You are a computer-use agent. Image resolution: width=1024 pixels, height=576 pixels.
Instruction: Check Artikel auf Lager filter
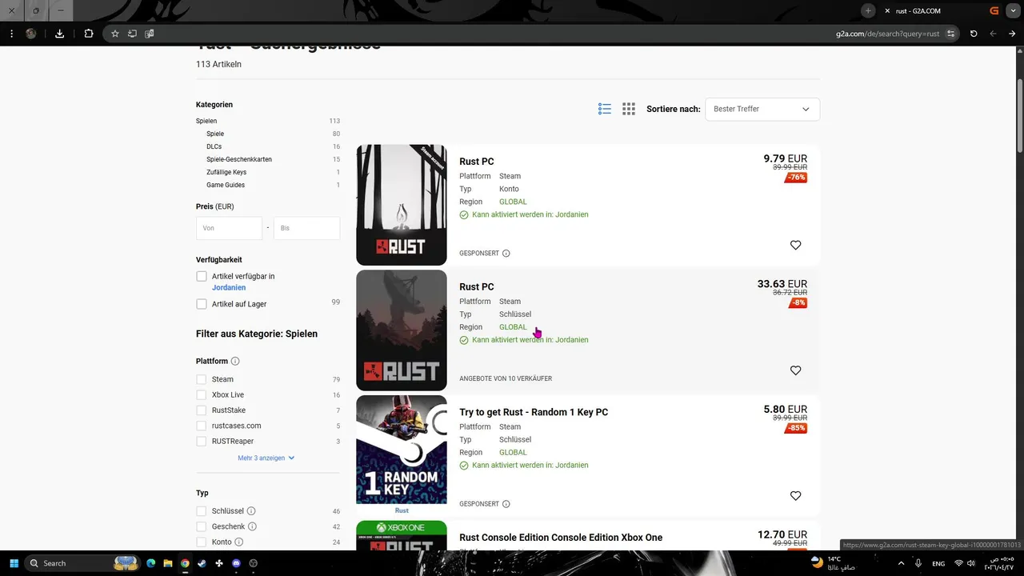(202, 304)
